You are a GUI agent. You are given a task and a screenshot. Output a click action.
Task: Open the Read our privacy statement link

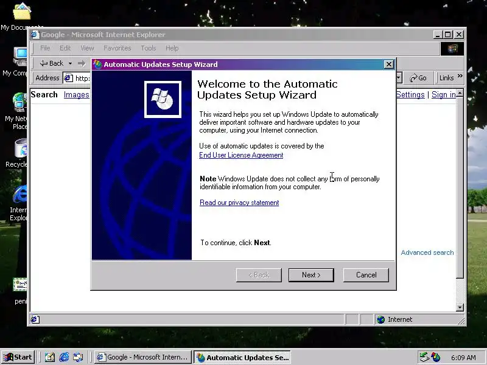click(239, 203)
